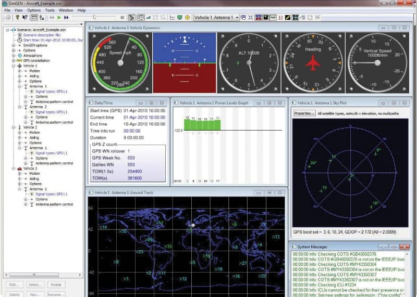Click the Vehicle 1 aircraft icon
This screenshot has height=297, width=417.
coord(19,66)
